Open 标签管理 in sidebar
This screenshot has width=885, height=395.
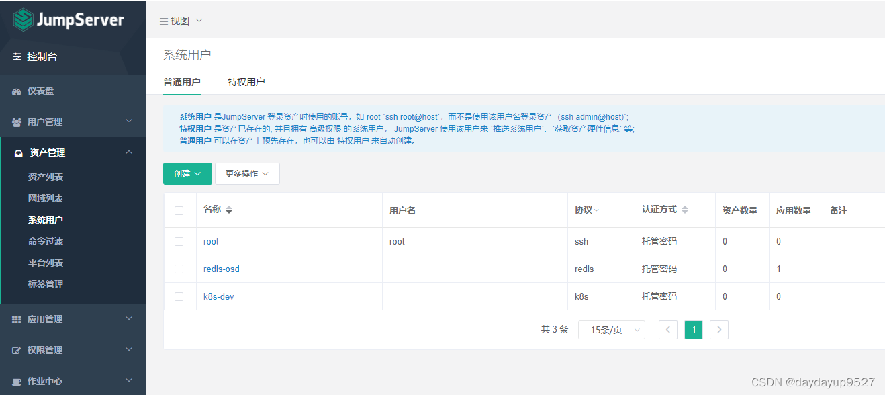46,284
